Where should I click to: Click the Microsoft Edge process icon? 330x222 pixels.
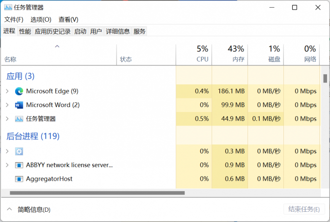[19, 91]
